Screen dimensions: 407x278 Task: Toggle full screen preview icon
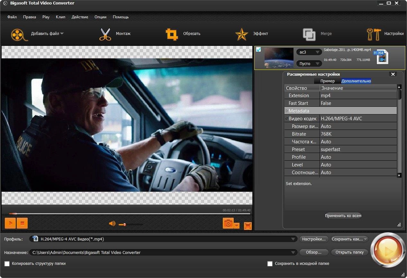click(x=248, y=226)
